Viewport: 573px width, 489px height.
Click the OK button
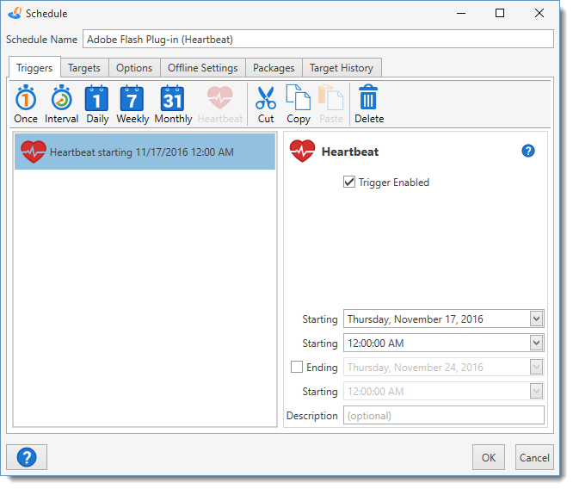tap(488, 457)
